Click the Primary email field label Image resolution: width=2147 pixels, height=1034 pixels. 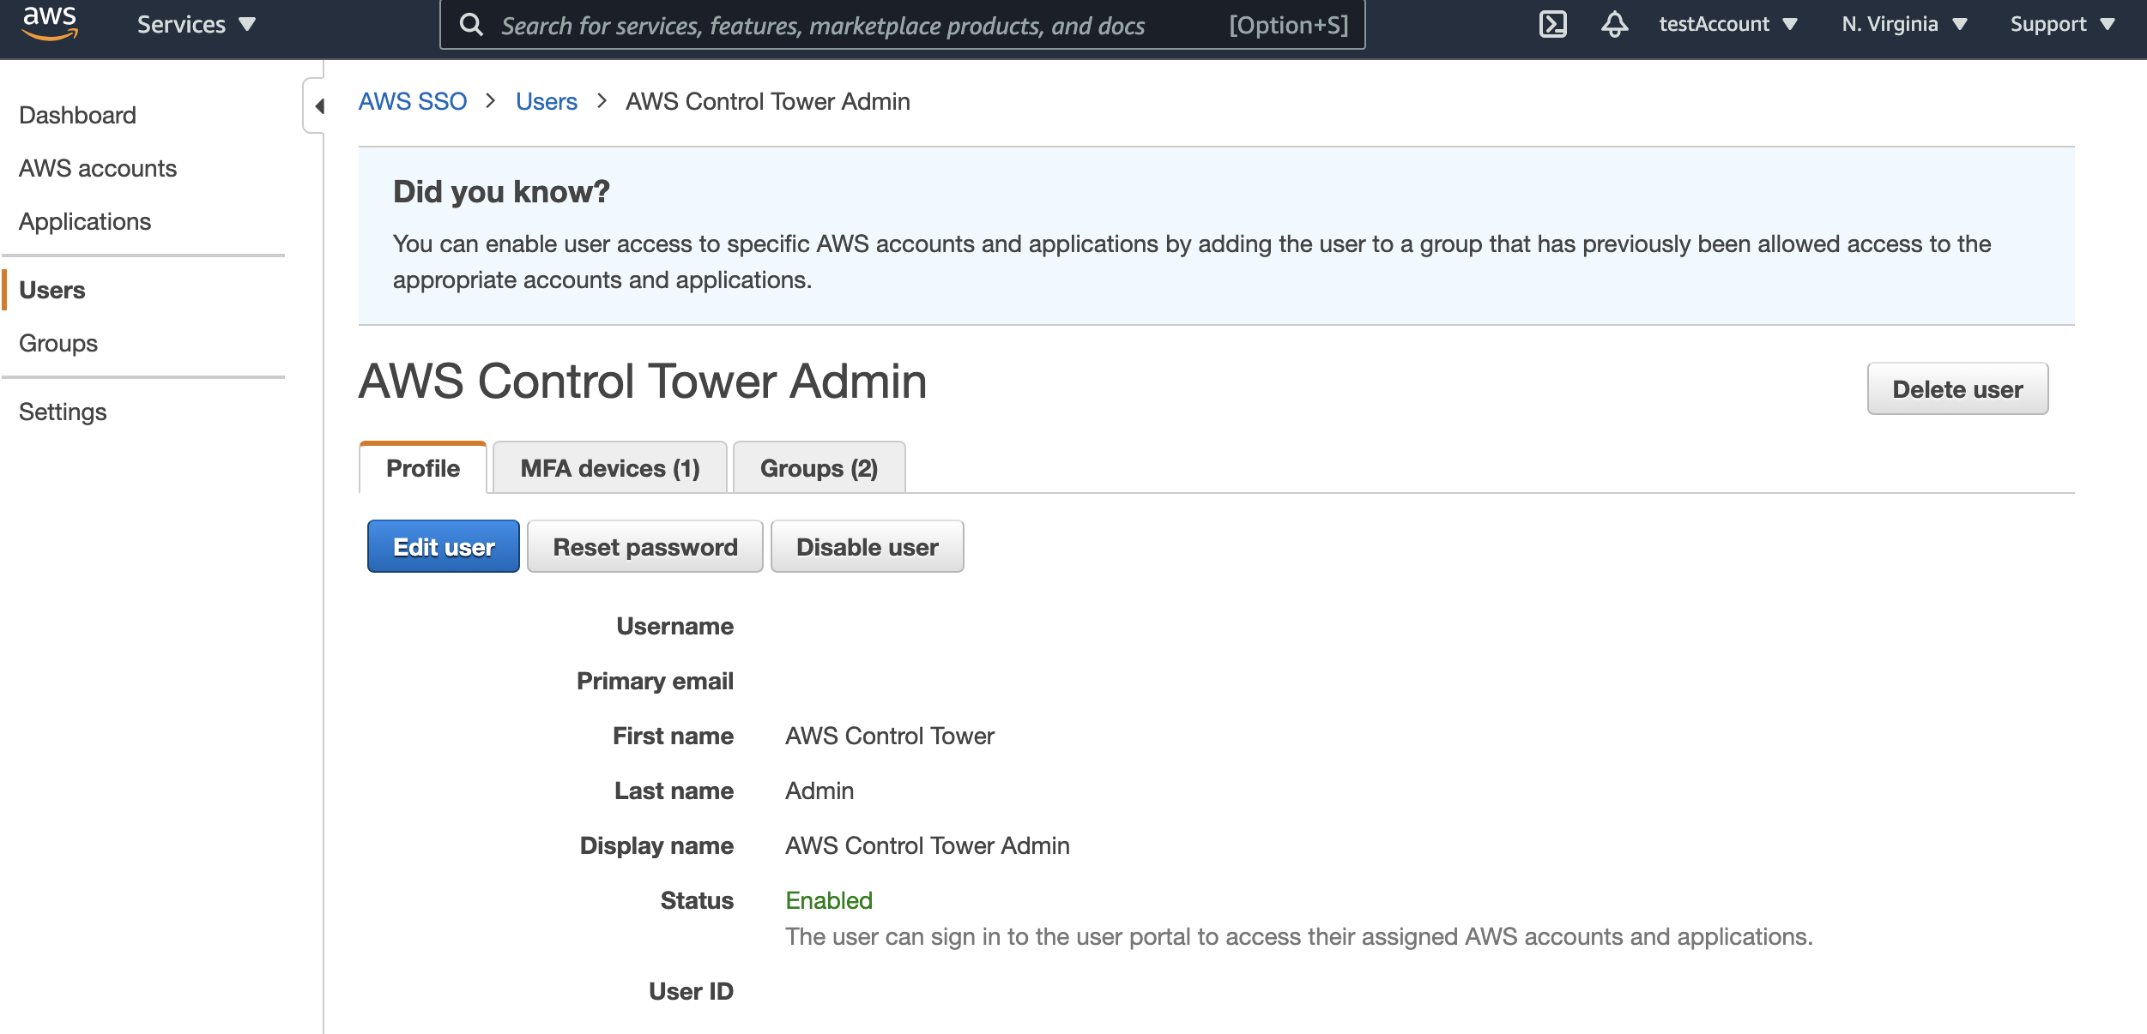[655, 681]
